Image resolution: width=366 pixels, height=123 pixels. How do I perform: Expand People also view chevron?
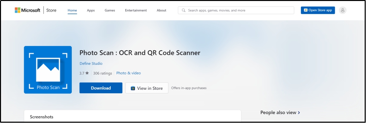click(x=299, y=112)
